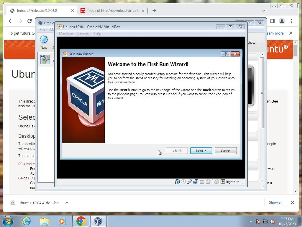Viewport: 302px width, 227px height.
Task: Open Windows Explorer from the taskbar
Action: [45, 221]
